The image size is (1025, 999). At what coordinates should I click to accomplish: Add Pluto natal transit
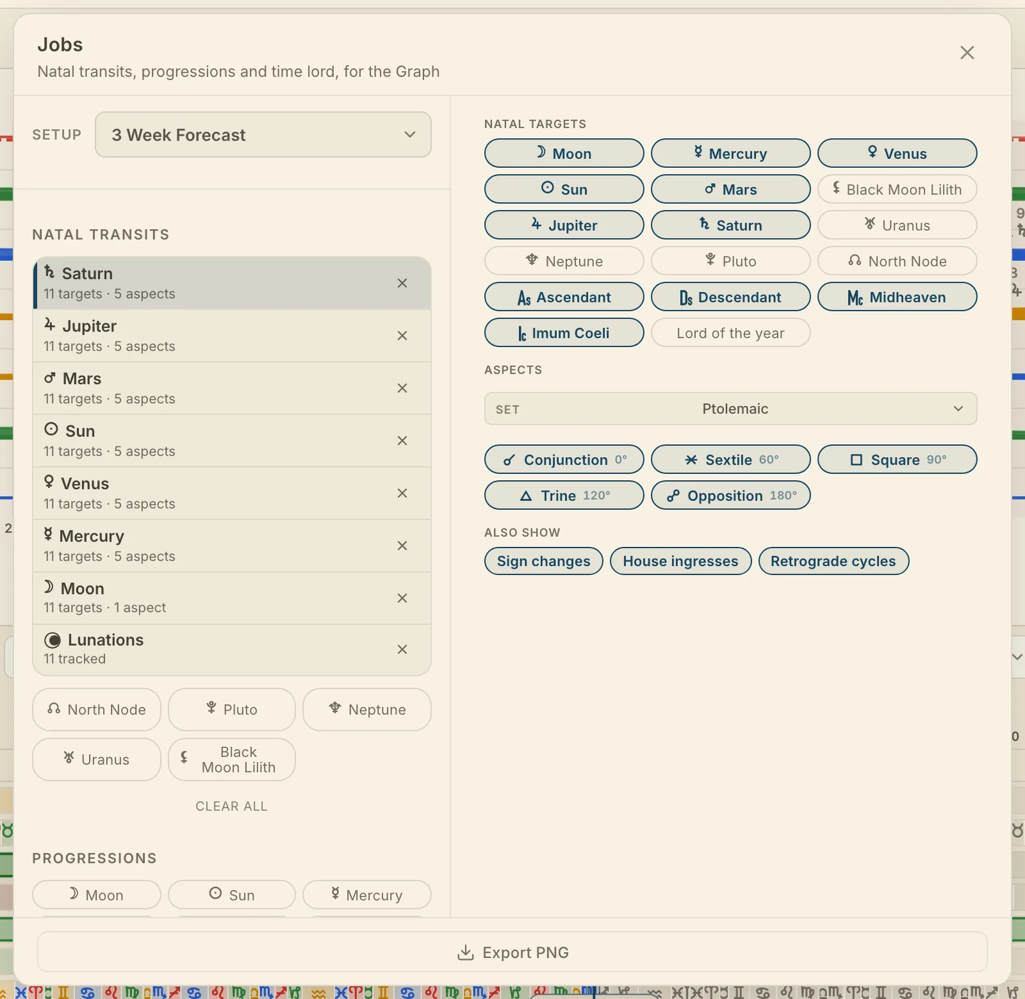232,710
